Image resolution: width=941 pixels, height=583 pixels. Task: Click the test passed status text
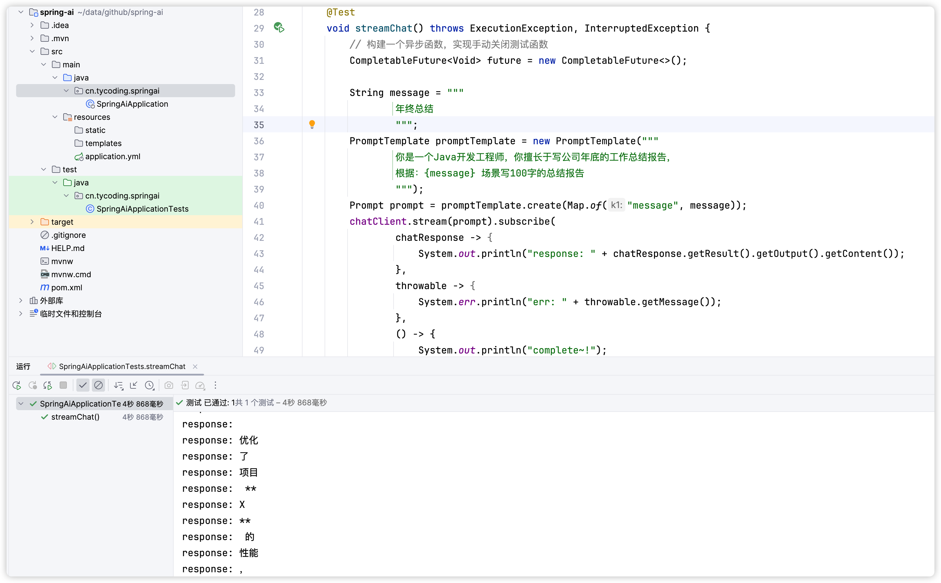(256, 403)
